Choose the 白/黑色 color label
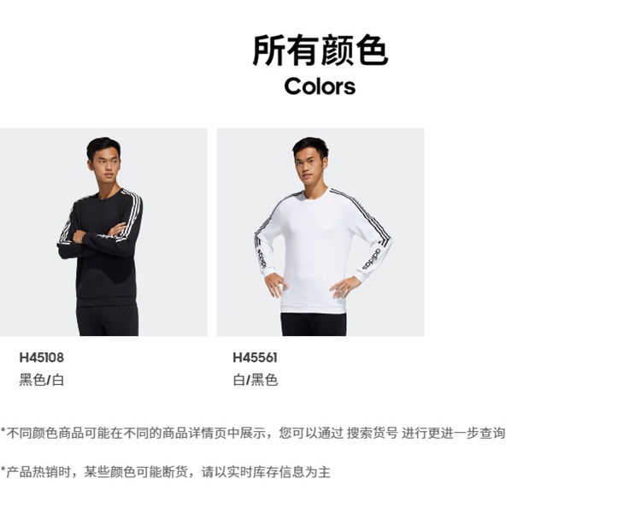The width and height of the screenshot is (641, 514). [256, 381]
